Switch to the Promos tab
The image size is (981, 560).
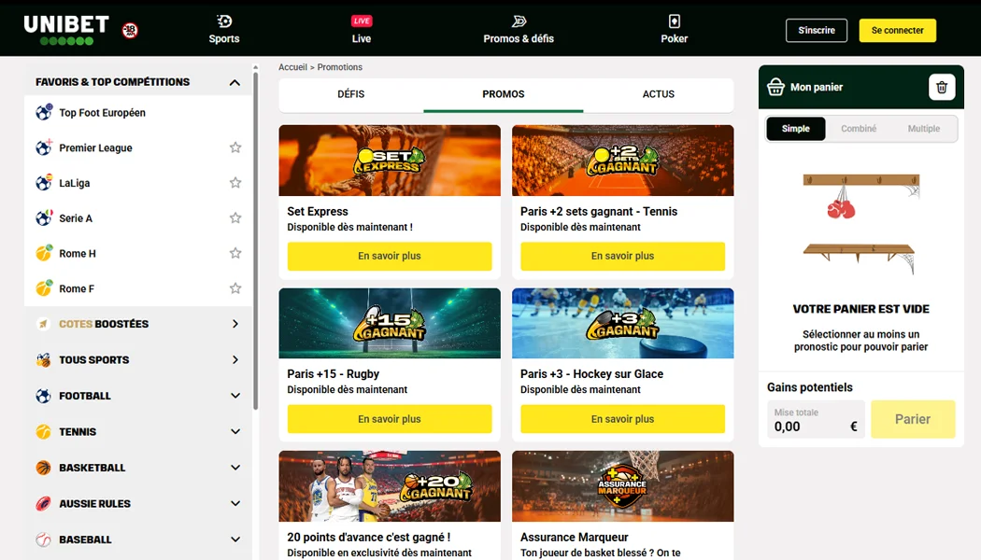503,94
